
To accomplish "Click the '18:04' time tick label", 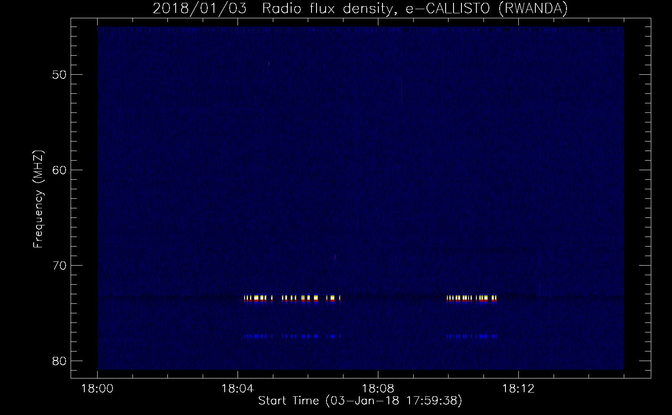I will coord(238,389).
